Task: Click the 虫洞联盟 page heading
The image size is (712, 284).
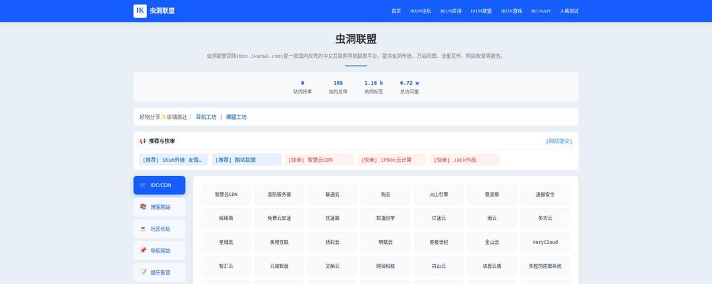Action: (356, 39)
